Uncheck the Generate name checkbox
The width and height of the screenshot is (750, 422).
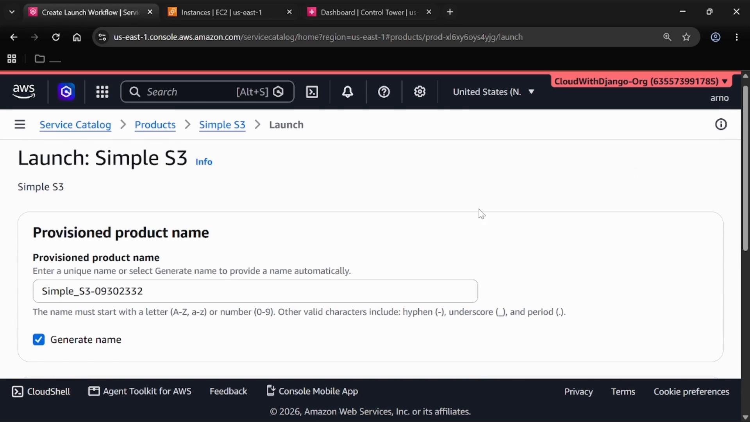tap(39, 340)
